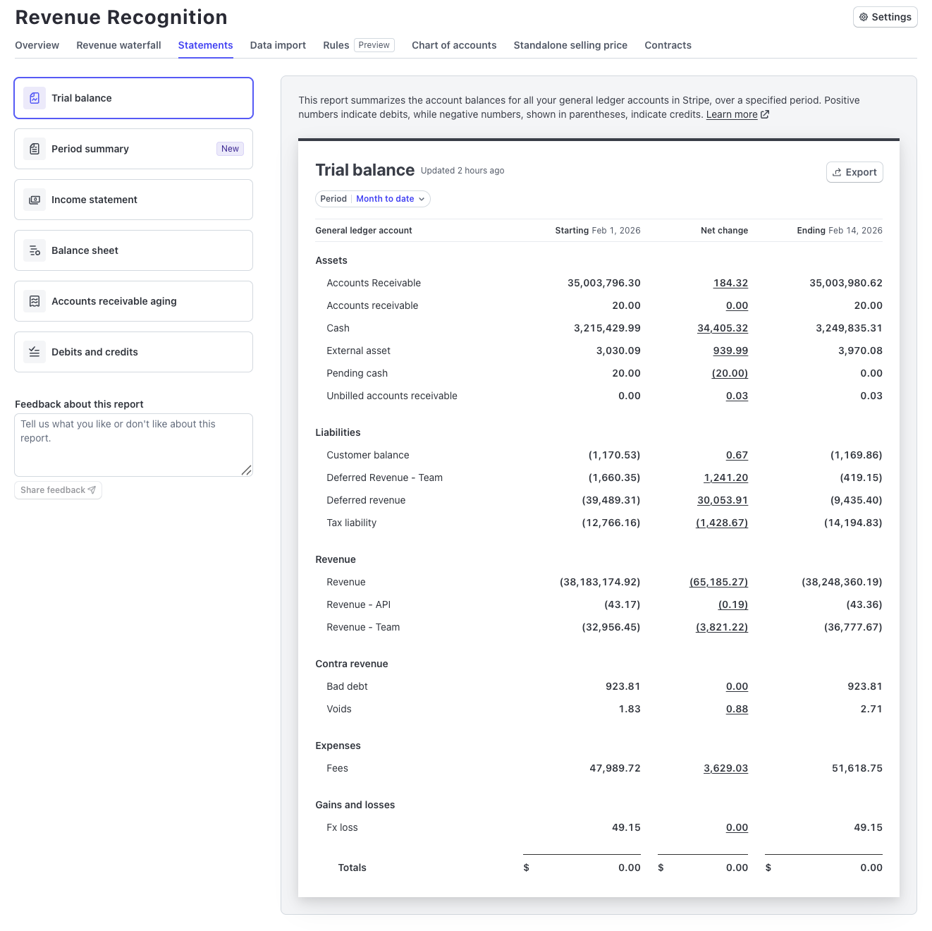
Task: Select the Accounts receivable aging report icon
Action: (35, 301)
